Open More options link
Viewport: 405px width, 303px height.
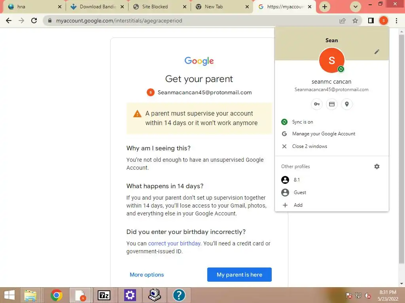tap(147, 275)
